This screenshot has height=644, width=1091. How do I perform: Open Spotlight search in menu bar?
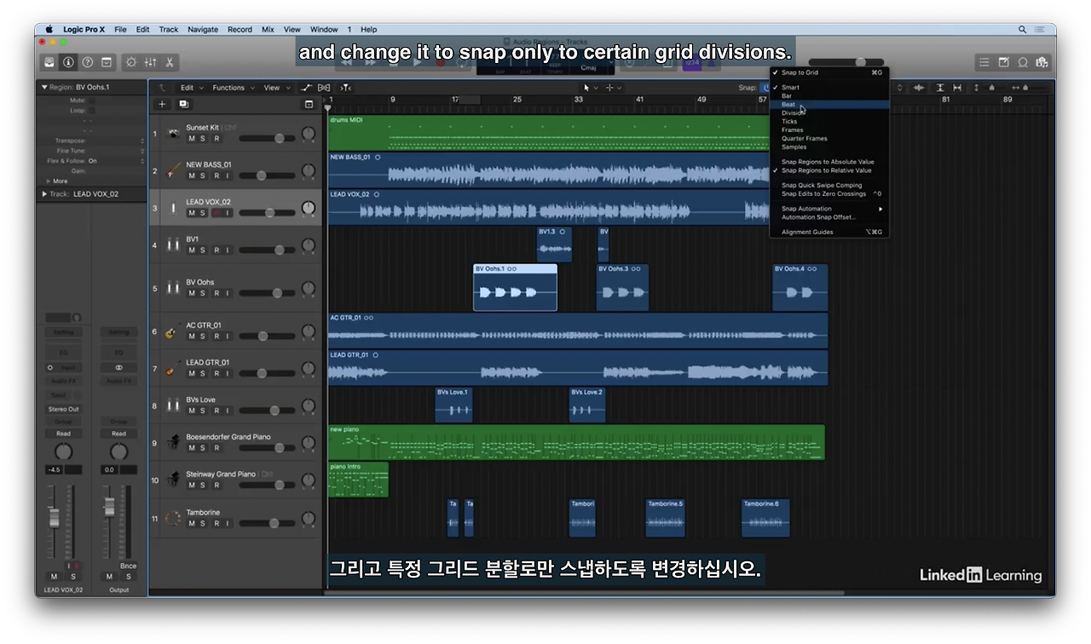pyautogui.click(x=1022, y=29)
